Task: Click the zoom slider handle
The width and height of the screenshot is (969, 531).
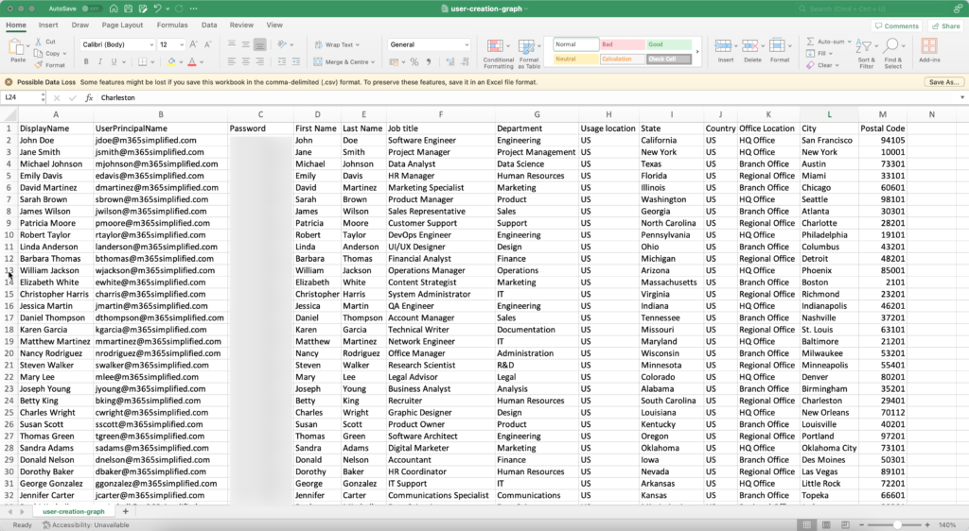Action: [897, 524]
